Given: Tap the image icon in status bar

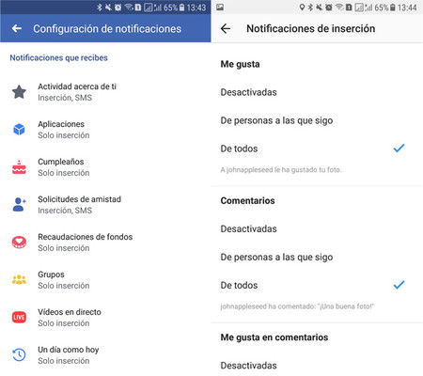Looking at the screenshot, I should pyautogui.click(x=220, y=8).
